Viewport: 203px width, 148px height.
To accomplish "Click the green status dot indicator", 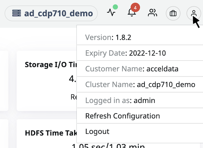I will 115,7.
